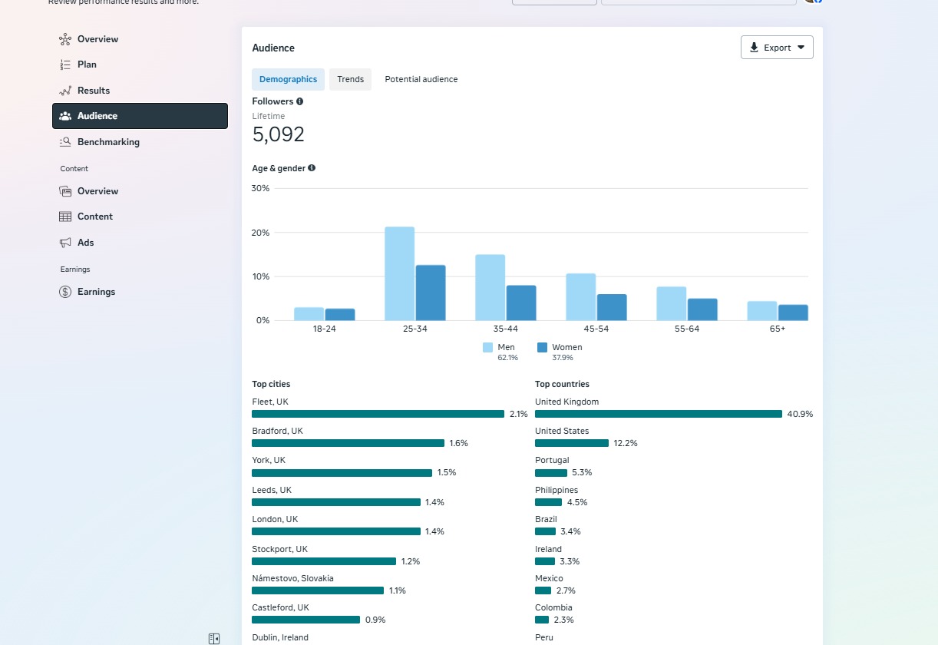Expand the Export dropdown
Viewport: 938px width, 645px height.
click(777, 48)
